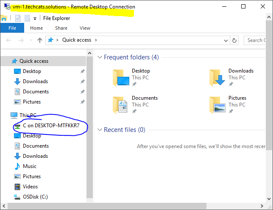Image resolution: width=273 pixels, height=210 pixels.
Task: Open the Music folder in sidebar
Action: pos(30,166)
